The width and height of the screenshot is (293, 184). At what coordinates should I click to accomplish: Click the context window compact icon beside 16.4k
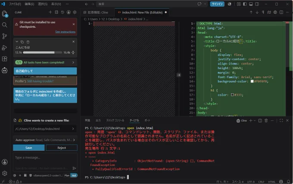[73, 52]
